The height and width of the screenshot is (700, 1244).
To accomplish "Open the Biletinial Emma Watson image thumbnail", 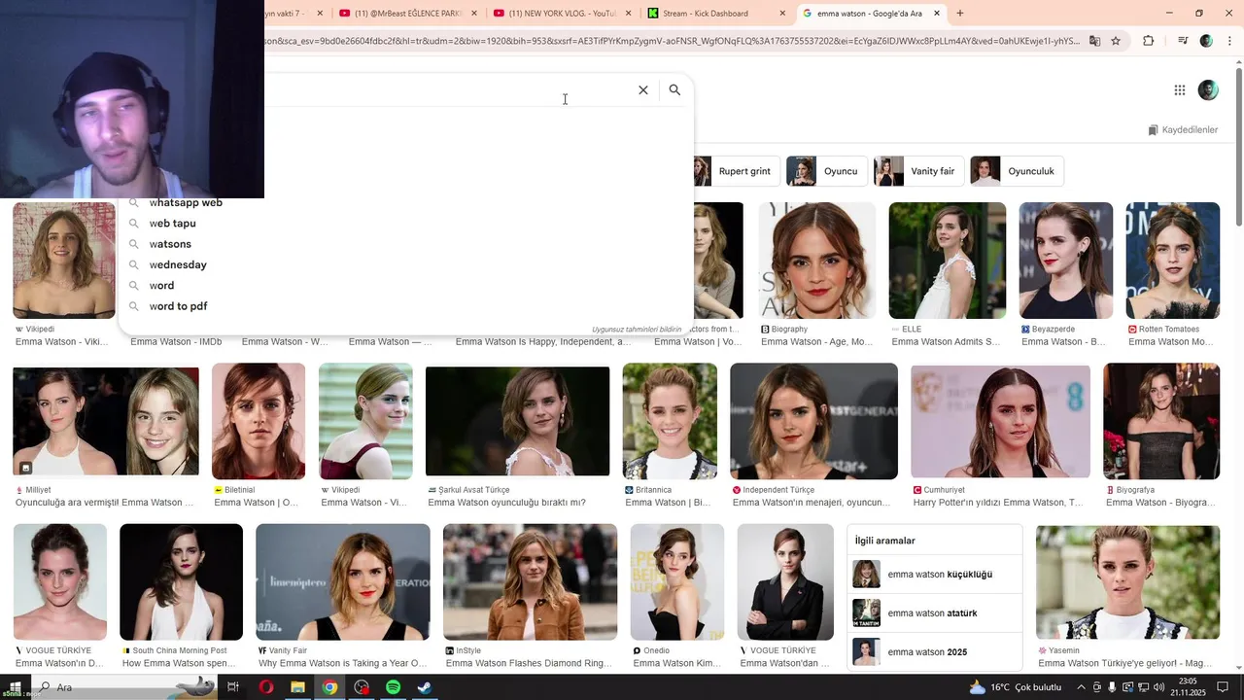I will [x=259, y=422].
